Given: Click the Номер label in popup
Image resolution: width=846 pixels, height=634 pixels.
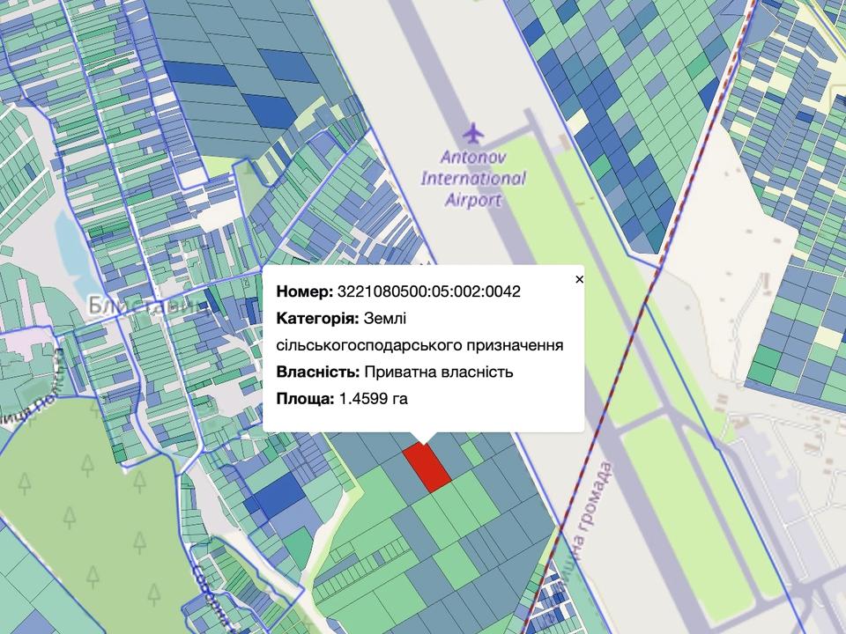Looking at the screenshot, I should pos(304,291).
